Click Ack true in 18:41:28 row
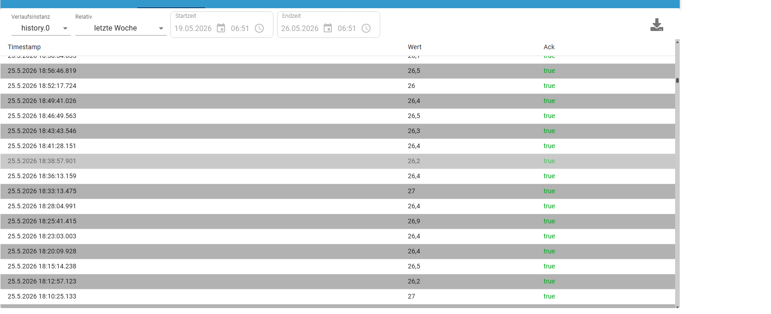 click(549, 146)
